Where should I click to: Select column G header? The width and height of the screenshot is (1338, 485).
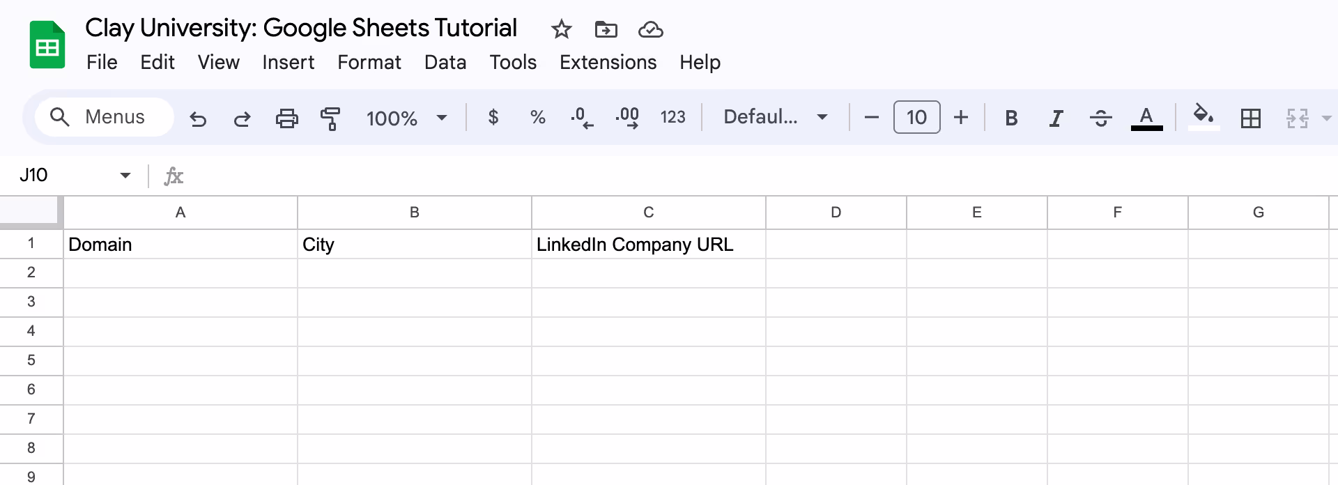[1259, 213]
